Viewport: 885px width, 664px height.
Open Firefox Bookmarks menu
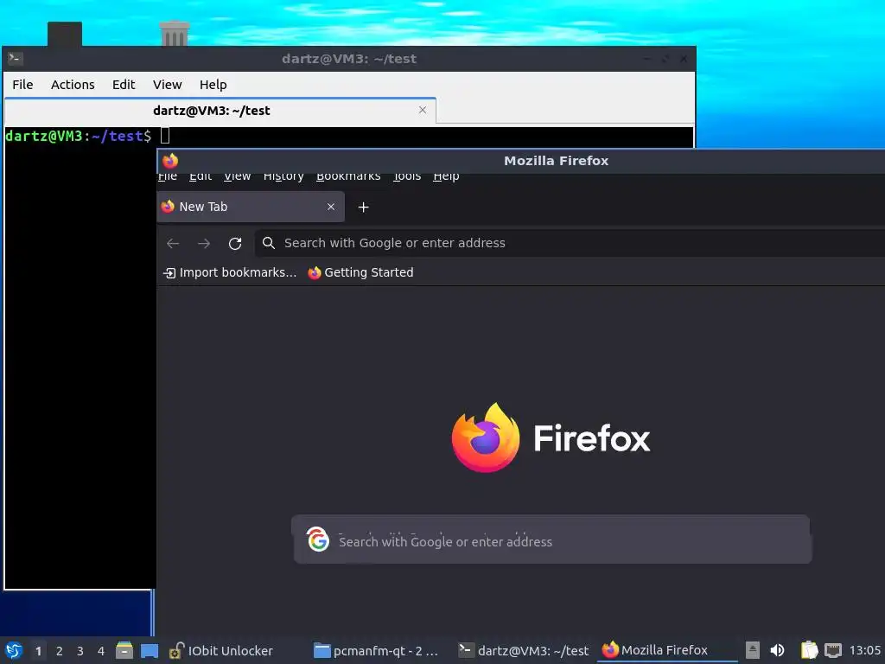click(x=348, y=177)
